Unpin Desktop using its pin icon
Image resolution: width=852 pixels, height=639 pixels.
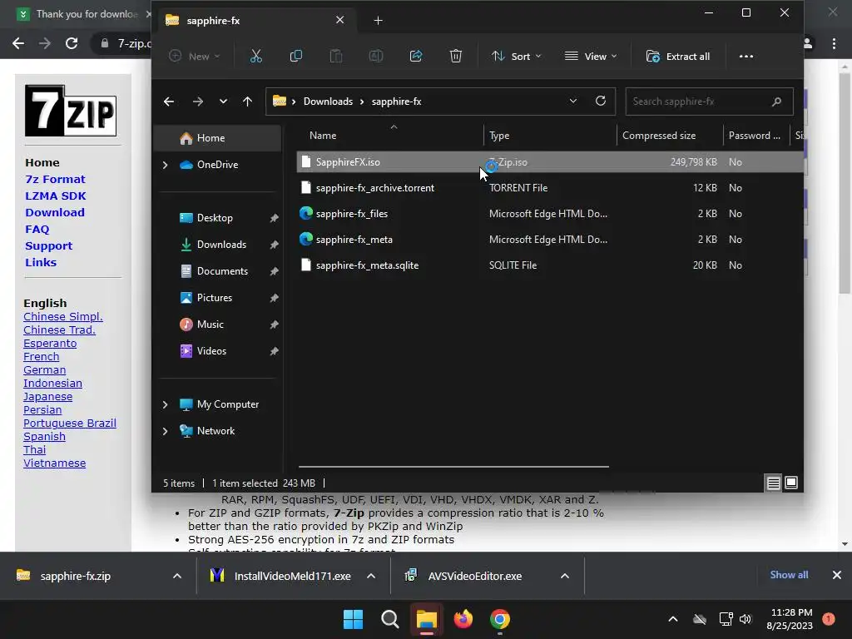point(274,218)
